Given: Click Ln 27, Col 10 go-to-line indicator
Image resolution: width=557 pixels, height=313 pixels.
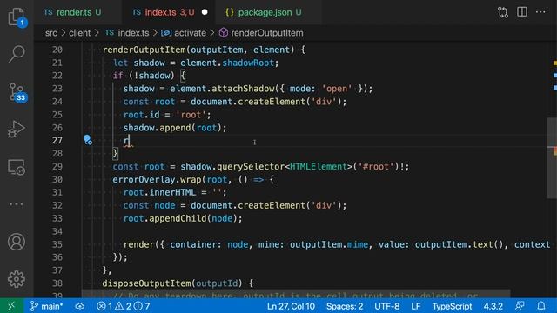Looking at the screenshot, I should point(291,306).
